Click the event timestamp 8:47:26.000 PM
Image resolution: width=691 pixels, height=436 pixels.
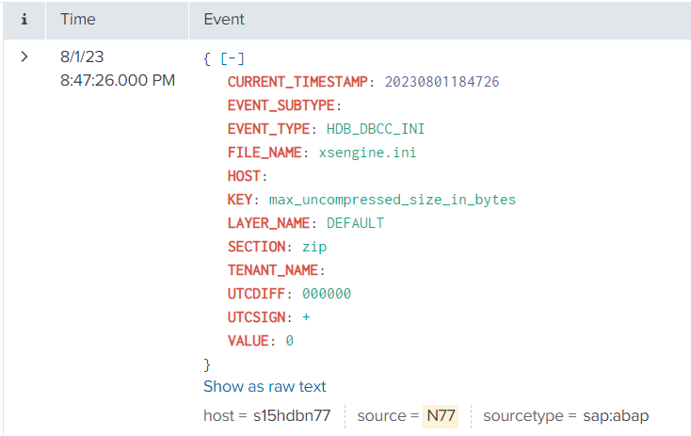click(118, 80)
